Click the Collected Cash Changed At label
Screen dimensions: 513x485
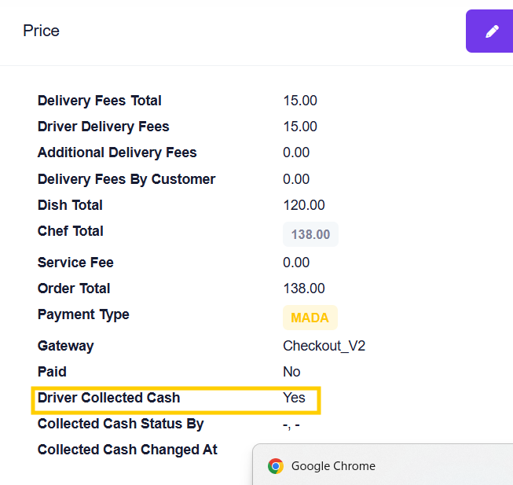pos(127,450)
